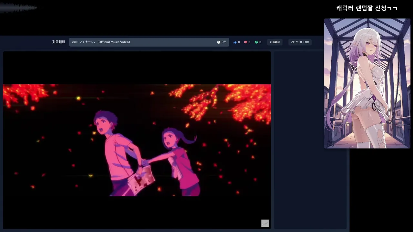Click the eill フィナーレ song title field
This screenshot has width=413, height=232.
[149, 42]
